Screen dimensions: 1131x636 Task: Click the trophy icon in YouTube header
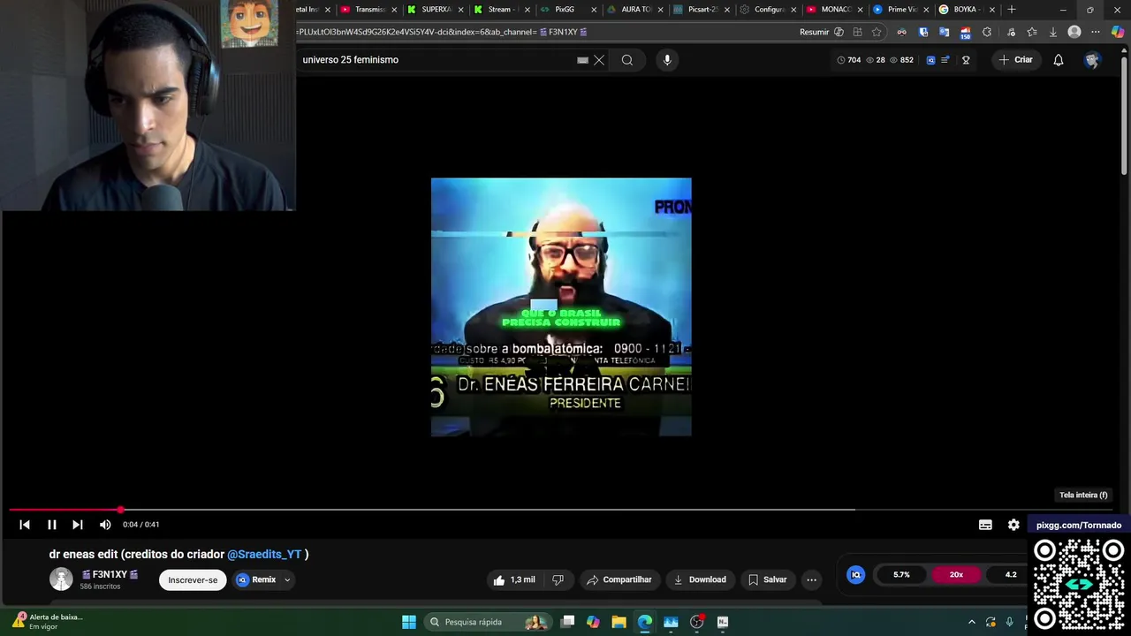(x=966, y=60)
